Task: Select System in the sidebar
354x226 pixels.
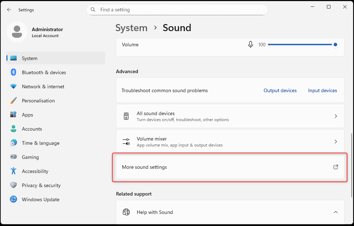Action: click(x=56, y=58)
